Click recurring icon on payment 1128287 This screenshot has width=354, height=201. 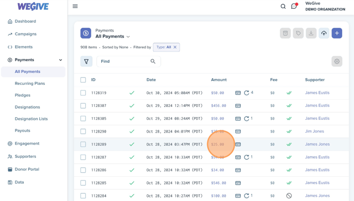pos(246,157)
